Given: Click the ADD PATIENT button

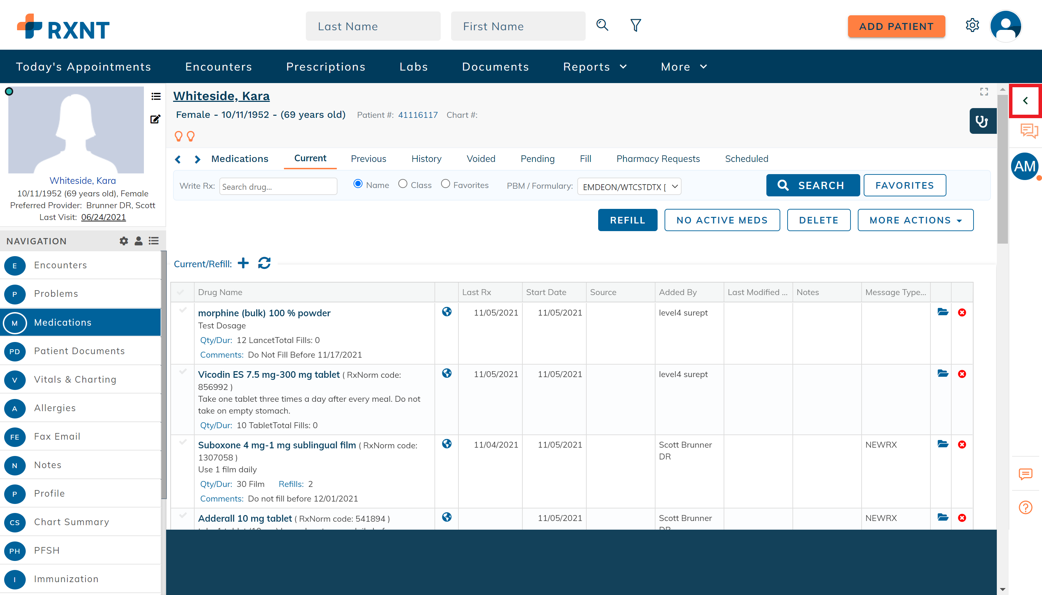Looking at the screenshot, I should (x=896, y=26).
